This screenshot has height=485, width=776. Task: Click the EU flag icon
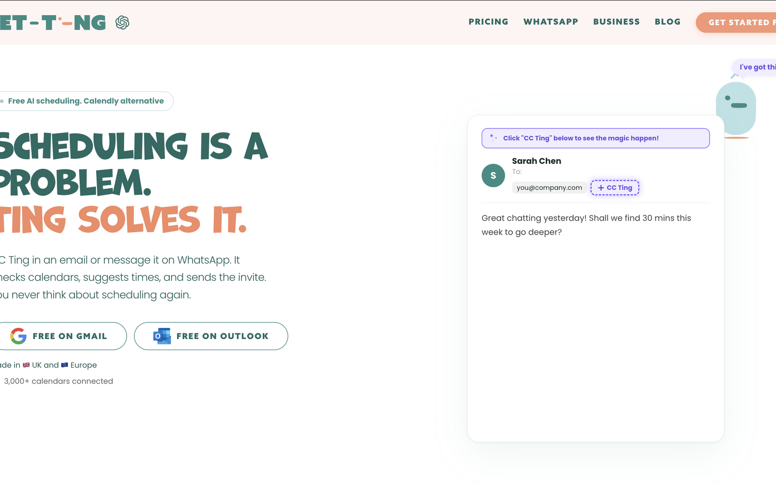click(x=65, y=365)
